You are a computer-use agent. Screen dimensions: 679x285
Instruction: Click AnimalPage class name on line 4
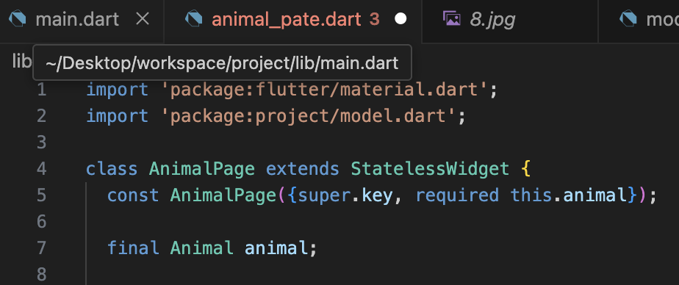coord(202,170)
